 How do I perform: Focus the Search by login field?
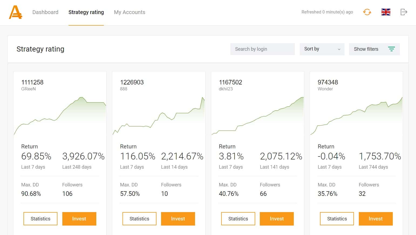pyautogui.click(x=262, y=49)
